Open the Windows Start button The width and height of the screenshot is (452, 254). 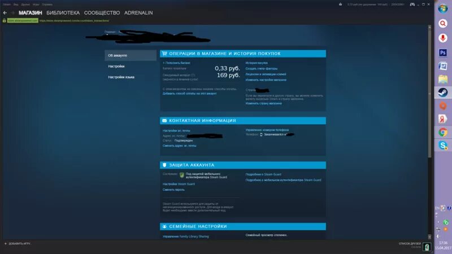tap(443, 8)
